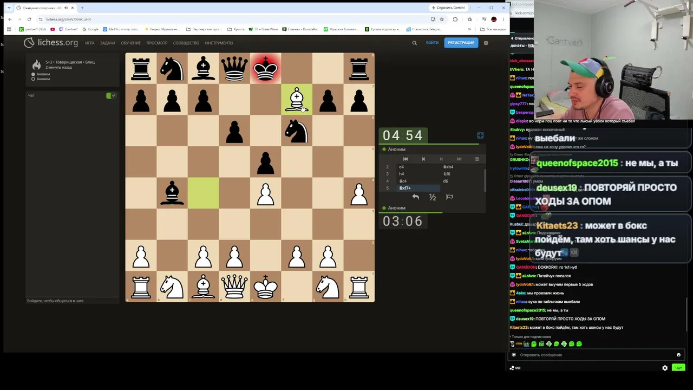This screenshot has width=693, height=390.
Task: Click the ВОЙТИ sign-in link
Action: pos(432,43)
